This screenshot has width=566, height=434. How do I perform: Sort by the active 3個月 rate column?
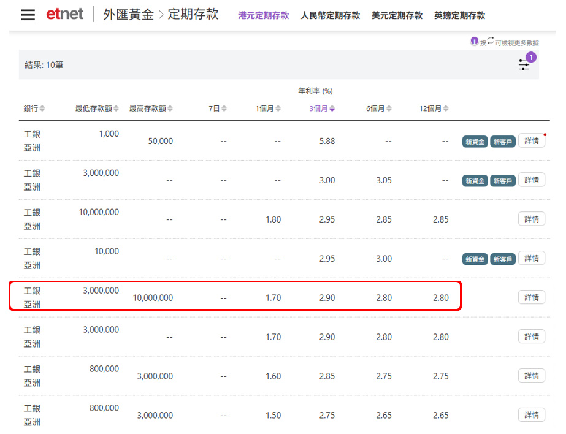321,108
